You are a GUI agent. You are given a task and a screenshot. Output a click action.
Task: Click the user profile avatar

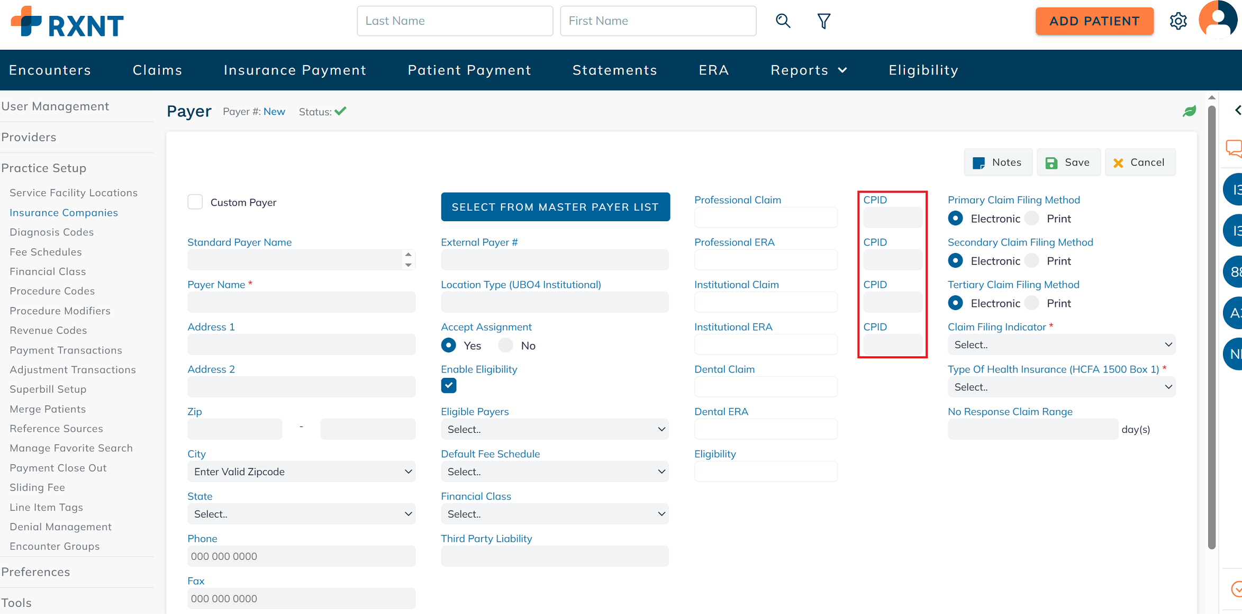point(1218,20)
